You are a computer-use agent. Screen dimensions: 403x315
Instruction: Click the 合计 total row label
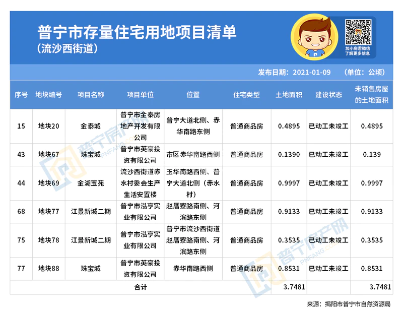pyautogui.click(x=140, y=287)
